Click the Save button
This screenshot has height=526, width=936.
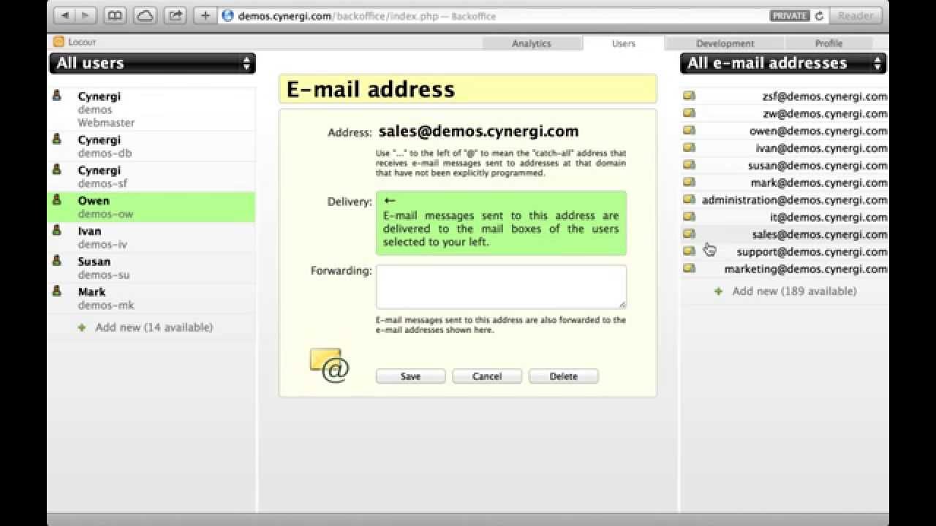pos(410,376)
